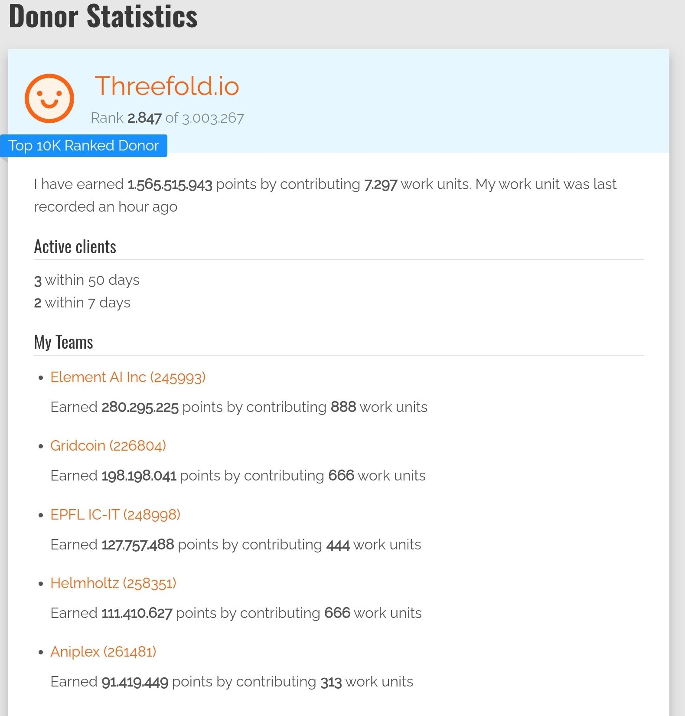The width and height of the screenshot is (685, 716).
Task: Click Helmholtz's 111.410.627 points value
Action: coord(137,614)
